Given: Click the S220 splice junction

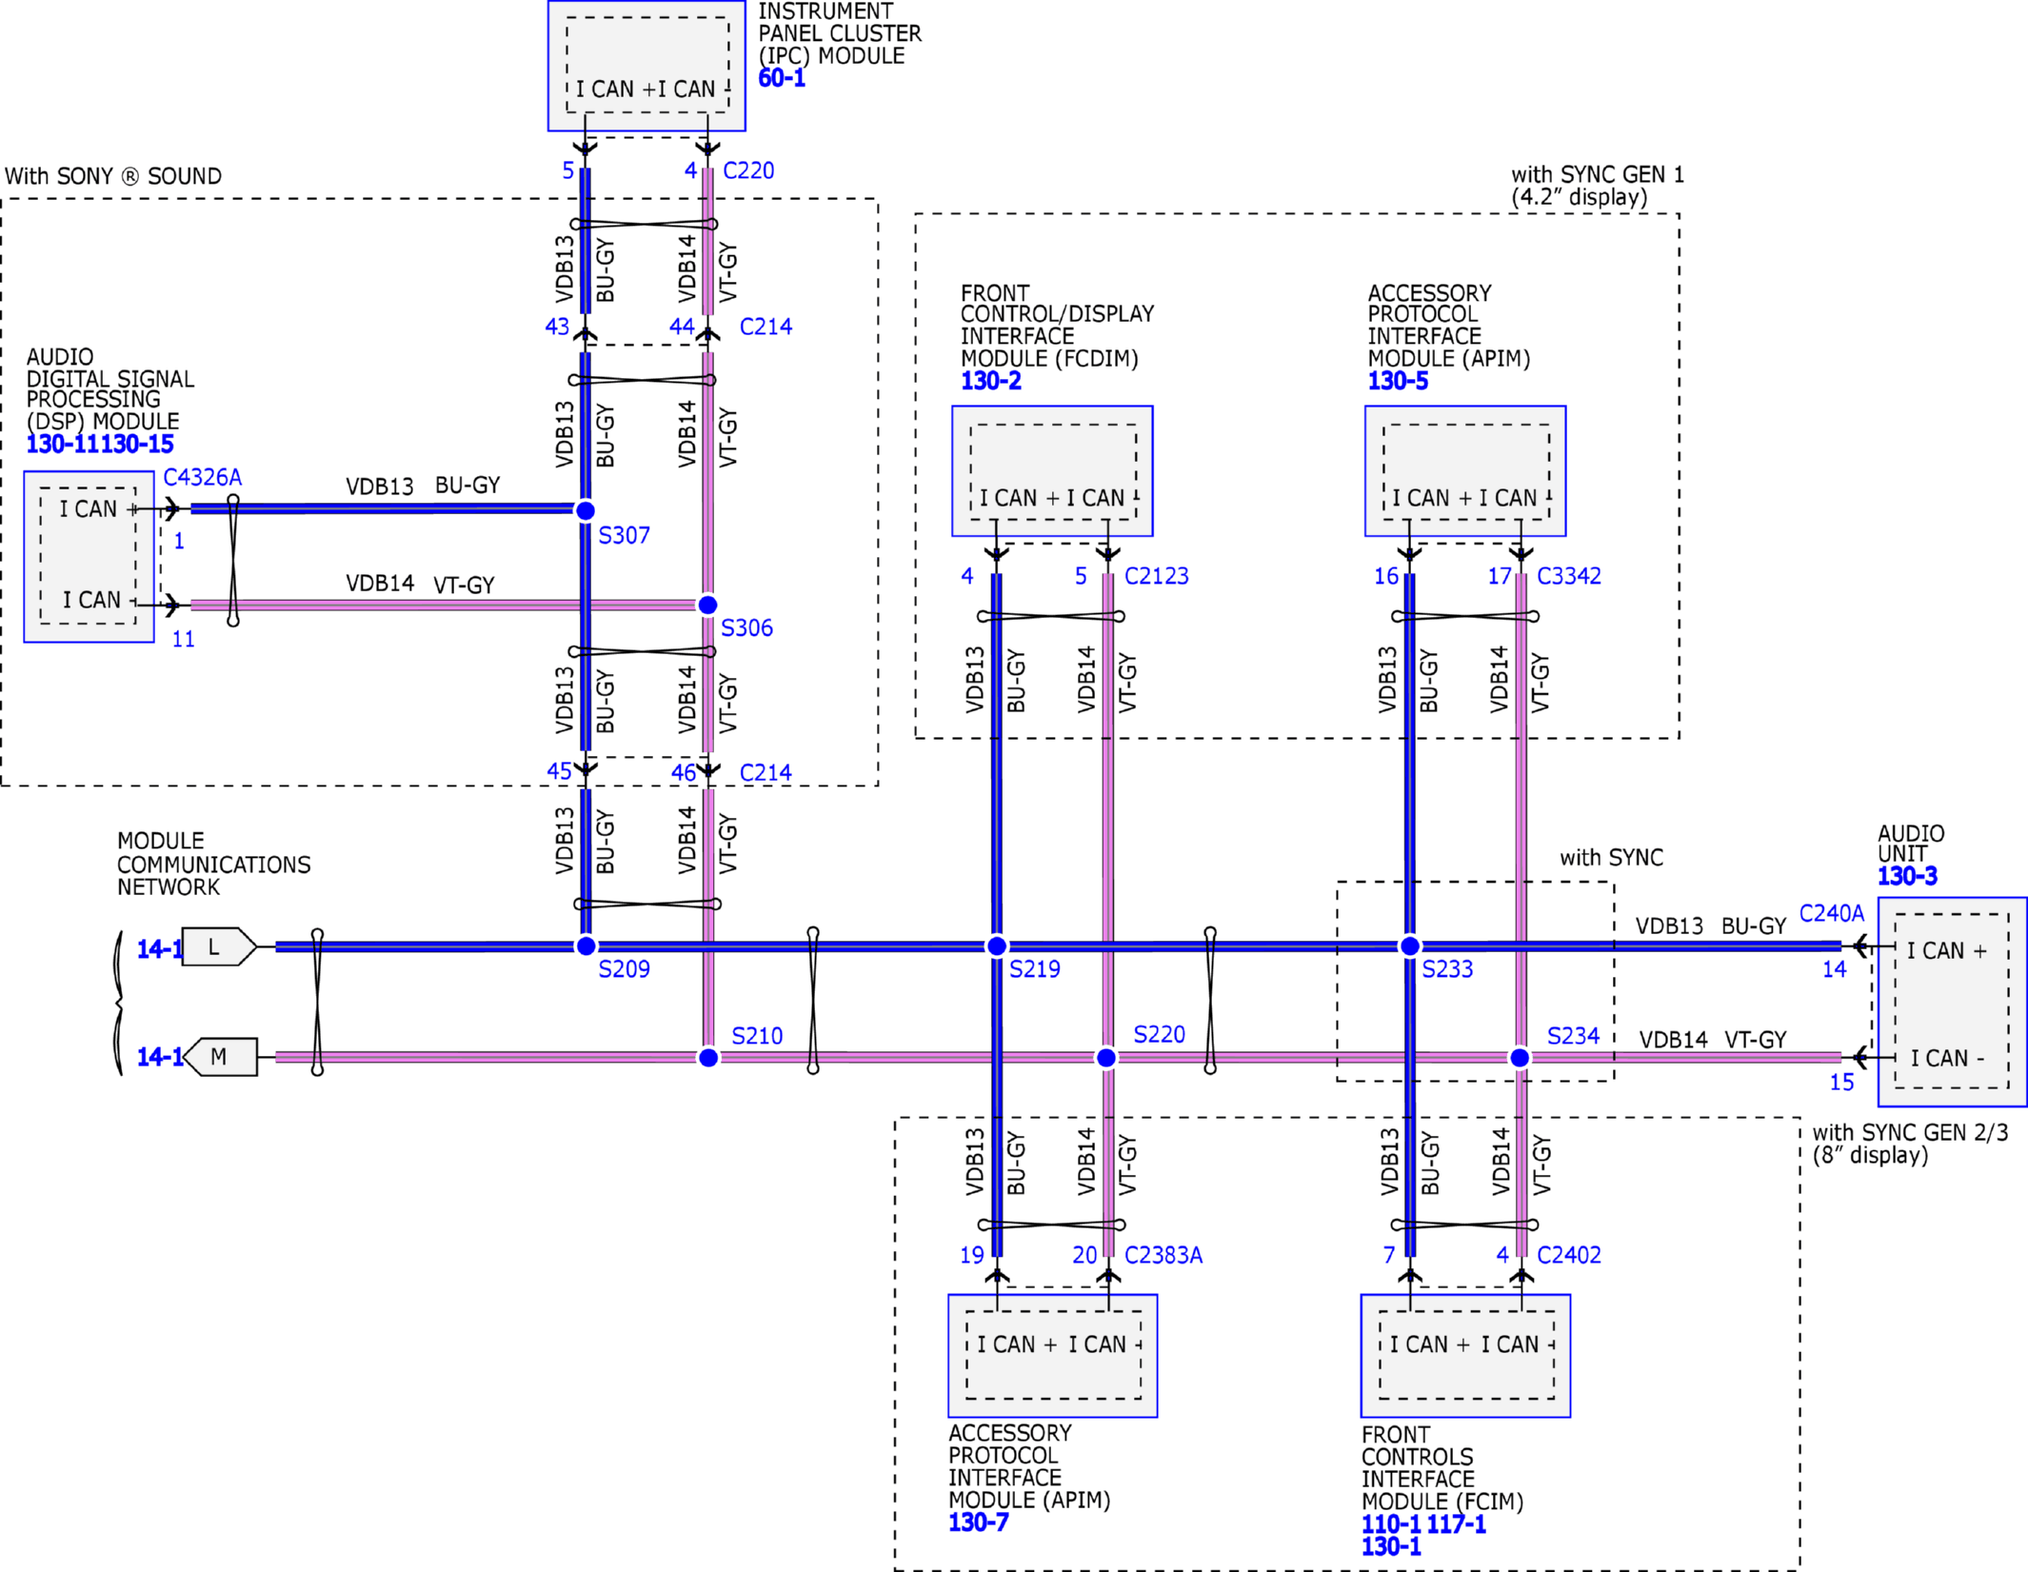Looking at the screenshot, I should [1105, 1058].
